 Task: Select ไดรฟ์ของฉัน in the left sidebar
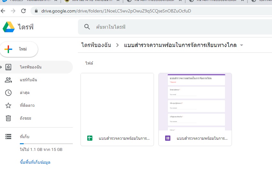tap(30, 67)
